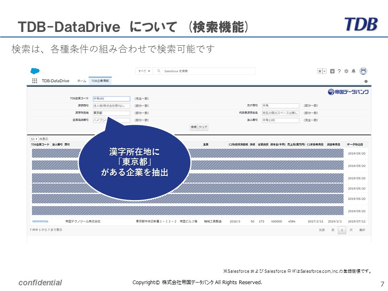The width and height of the screenshot is (388, 291).
Task: Click the 2019/07/12 import date cell
Action: [356, 221]
